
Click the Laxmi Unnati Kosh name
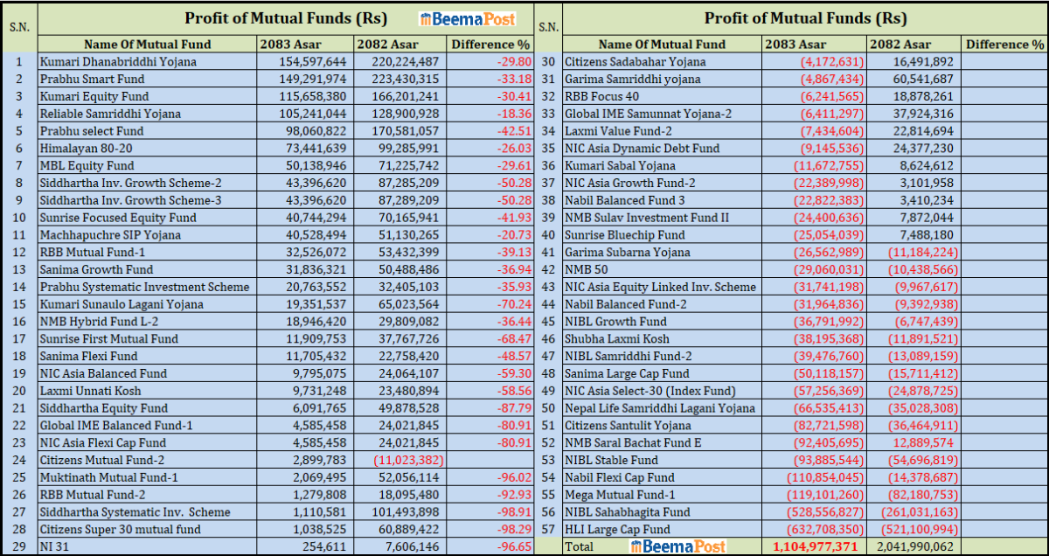pyautogui.click(x=93, y=391)
